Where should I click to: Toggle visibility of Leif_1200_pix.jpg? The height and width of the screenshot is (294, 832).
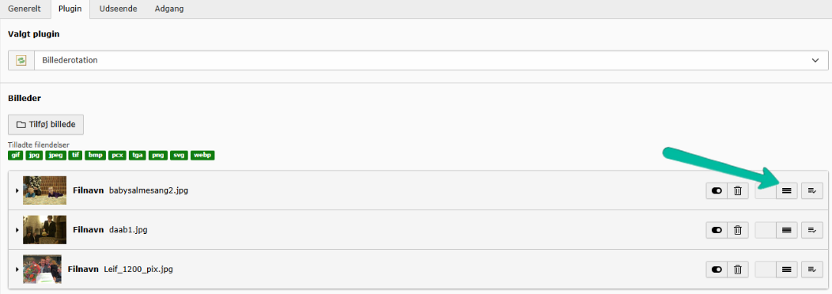pos(717,269)
